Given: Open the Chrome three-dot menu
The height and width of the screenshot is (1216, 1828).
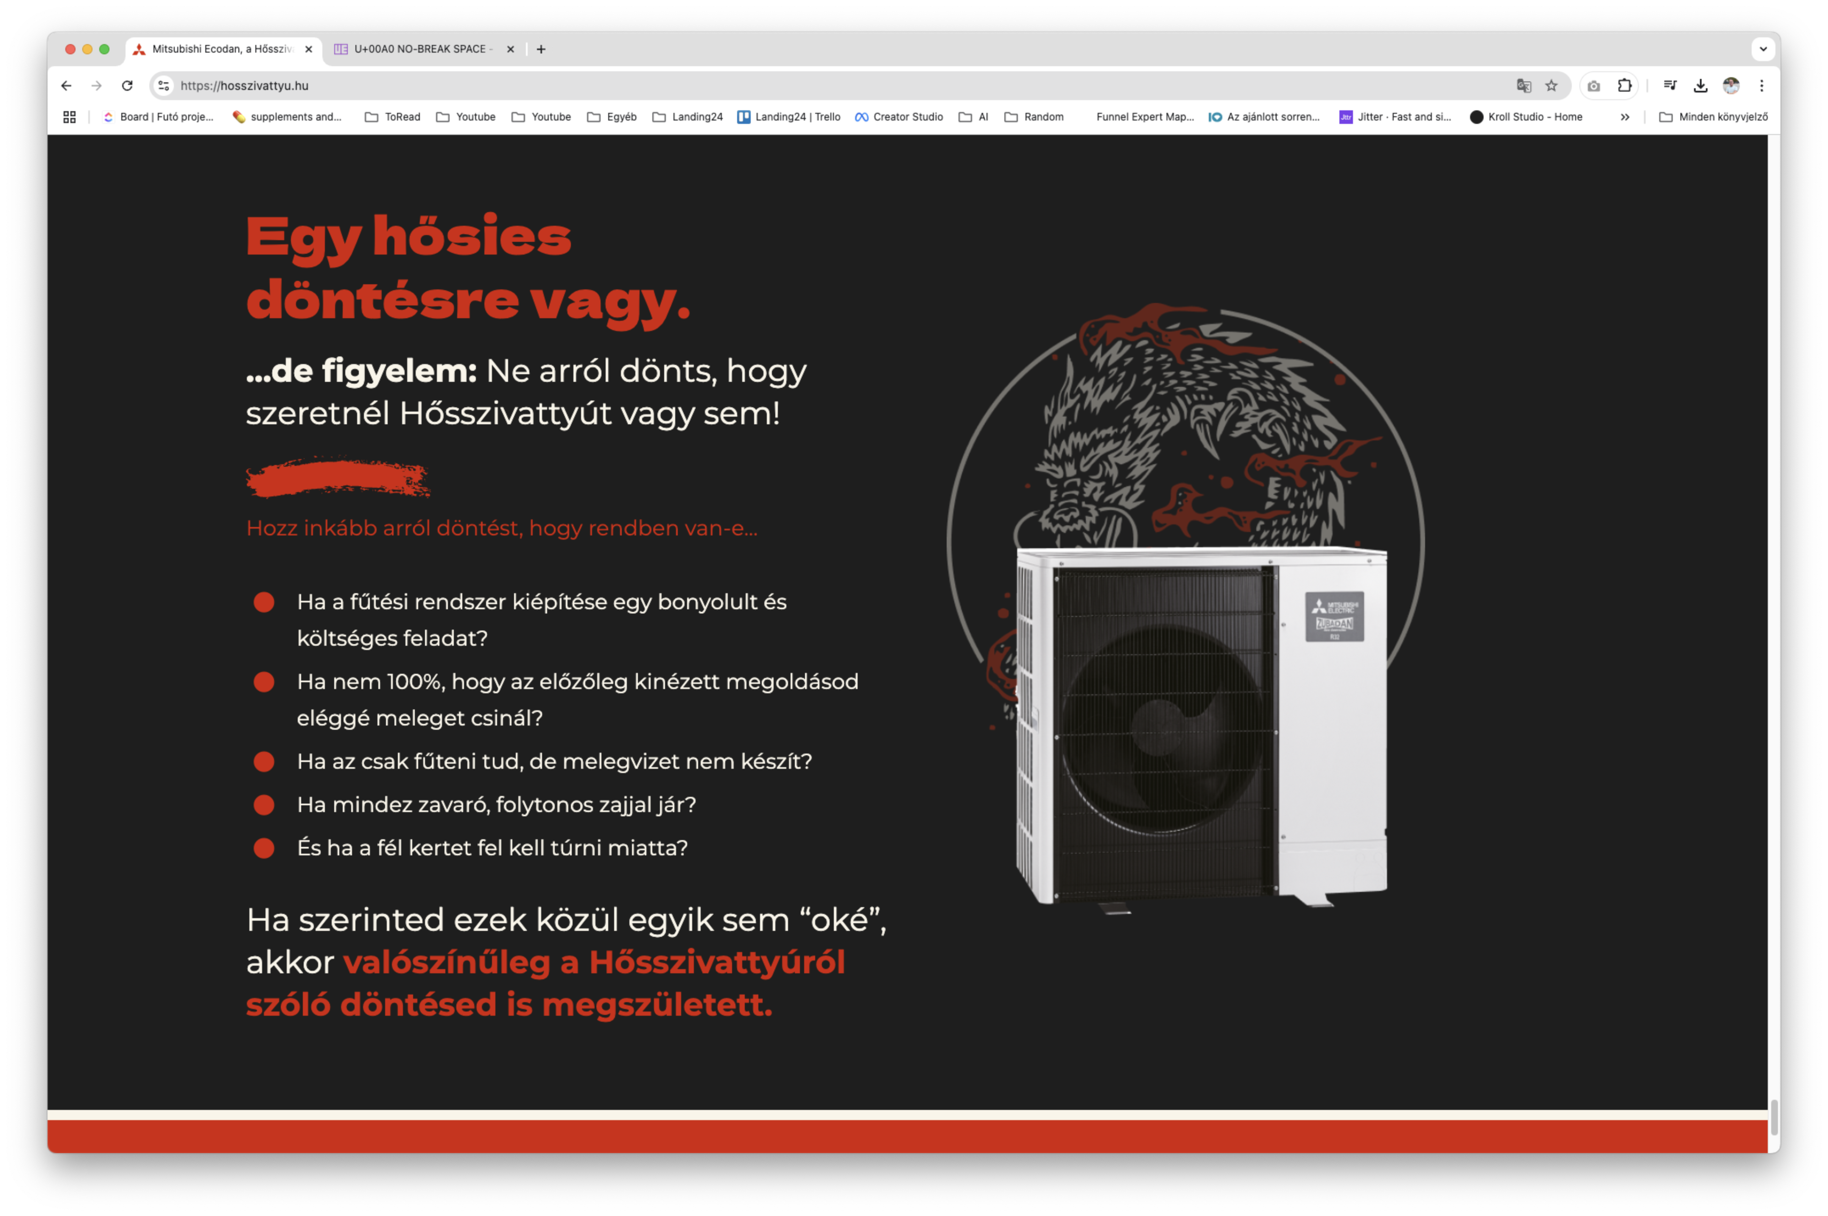Looking at the screenshot, I should tap(1761, 85).
